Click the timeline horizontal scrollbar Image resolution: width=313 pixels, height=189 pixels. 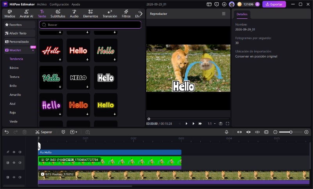point(85,186)
